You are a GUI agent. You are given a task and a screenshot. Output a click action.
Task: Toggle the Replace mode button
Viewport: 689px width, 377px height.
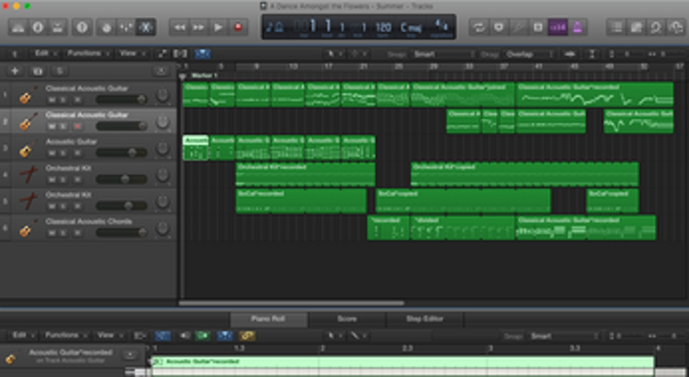(x=499, y=28)
